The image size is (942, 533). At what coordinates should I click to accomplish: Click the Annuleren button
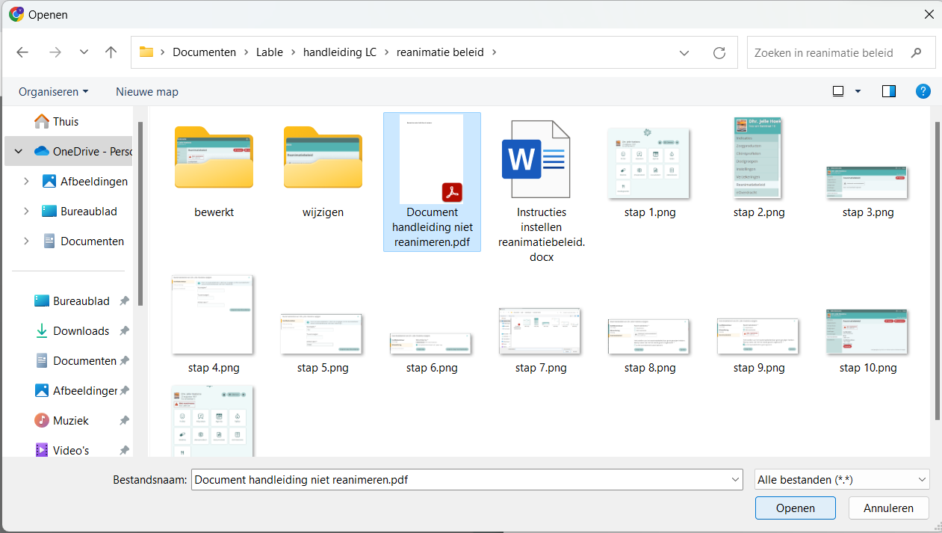[888, 508]
